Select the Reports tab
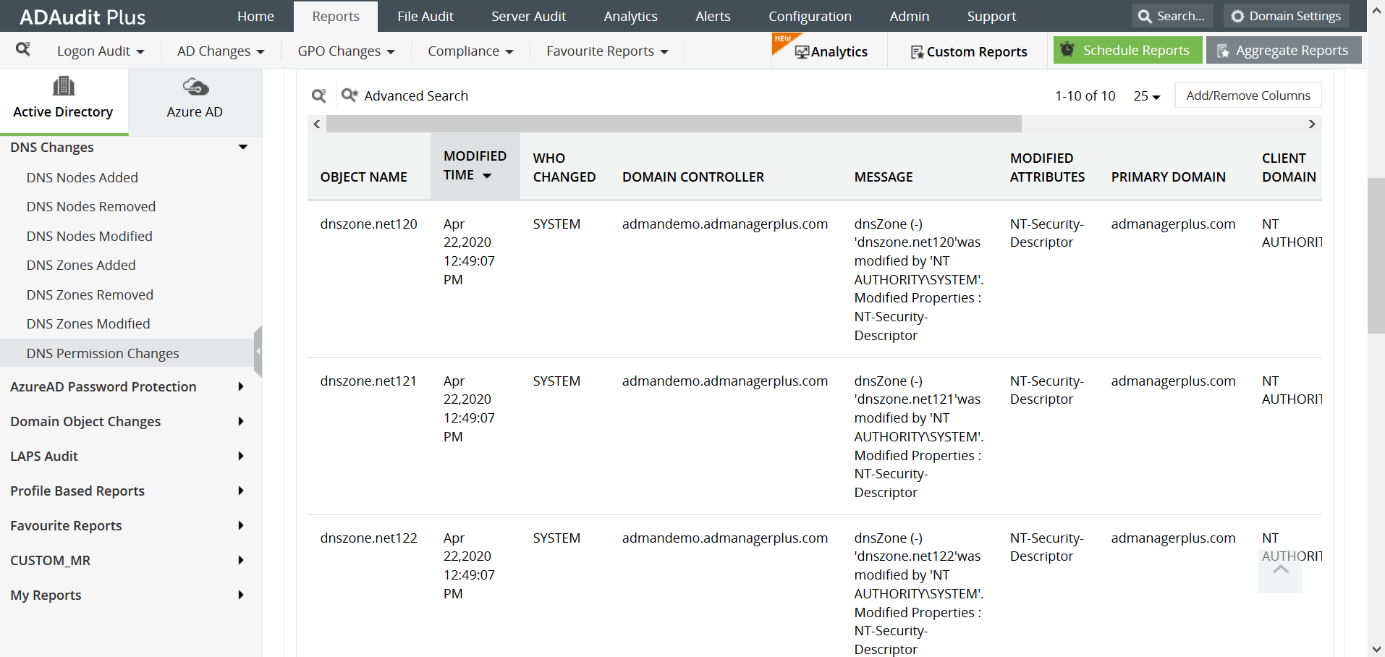 (336, 16)
